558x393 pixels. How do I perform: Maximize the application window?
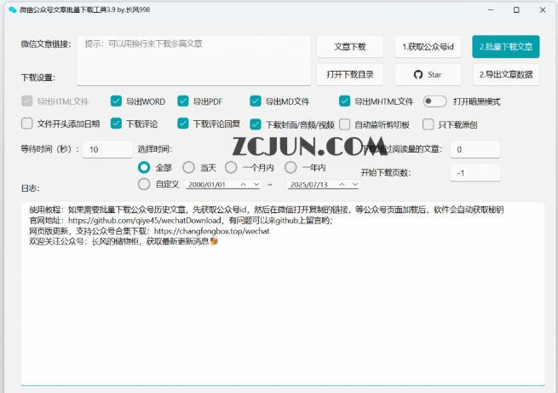tap(516, 10)
